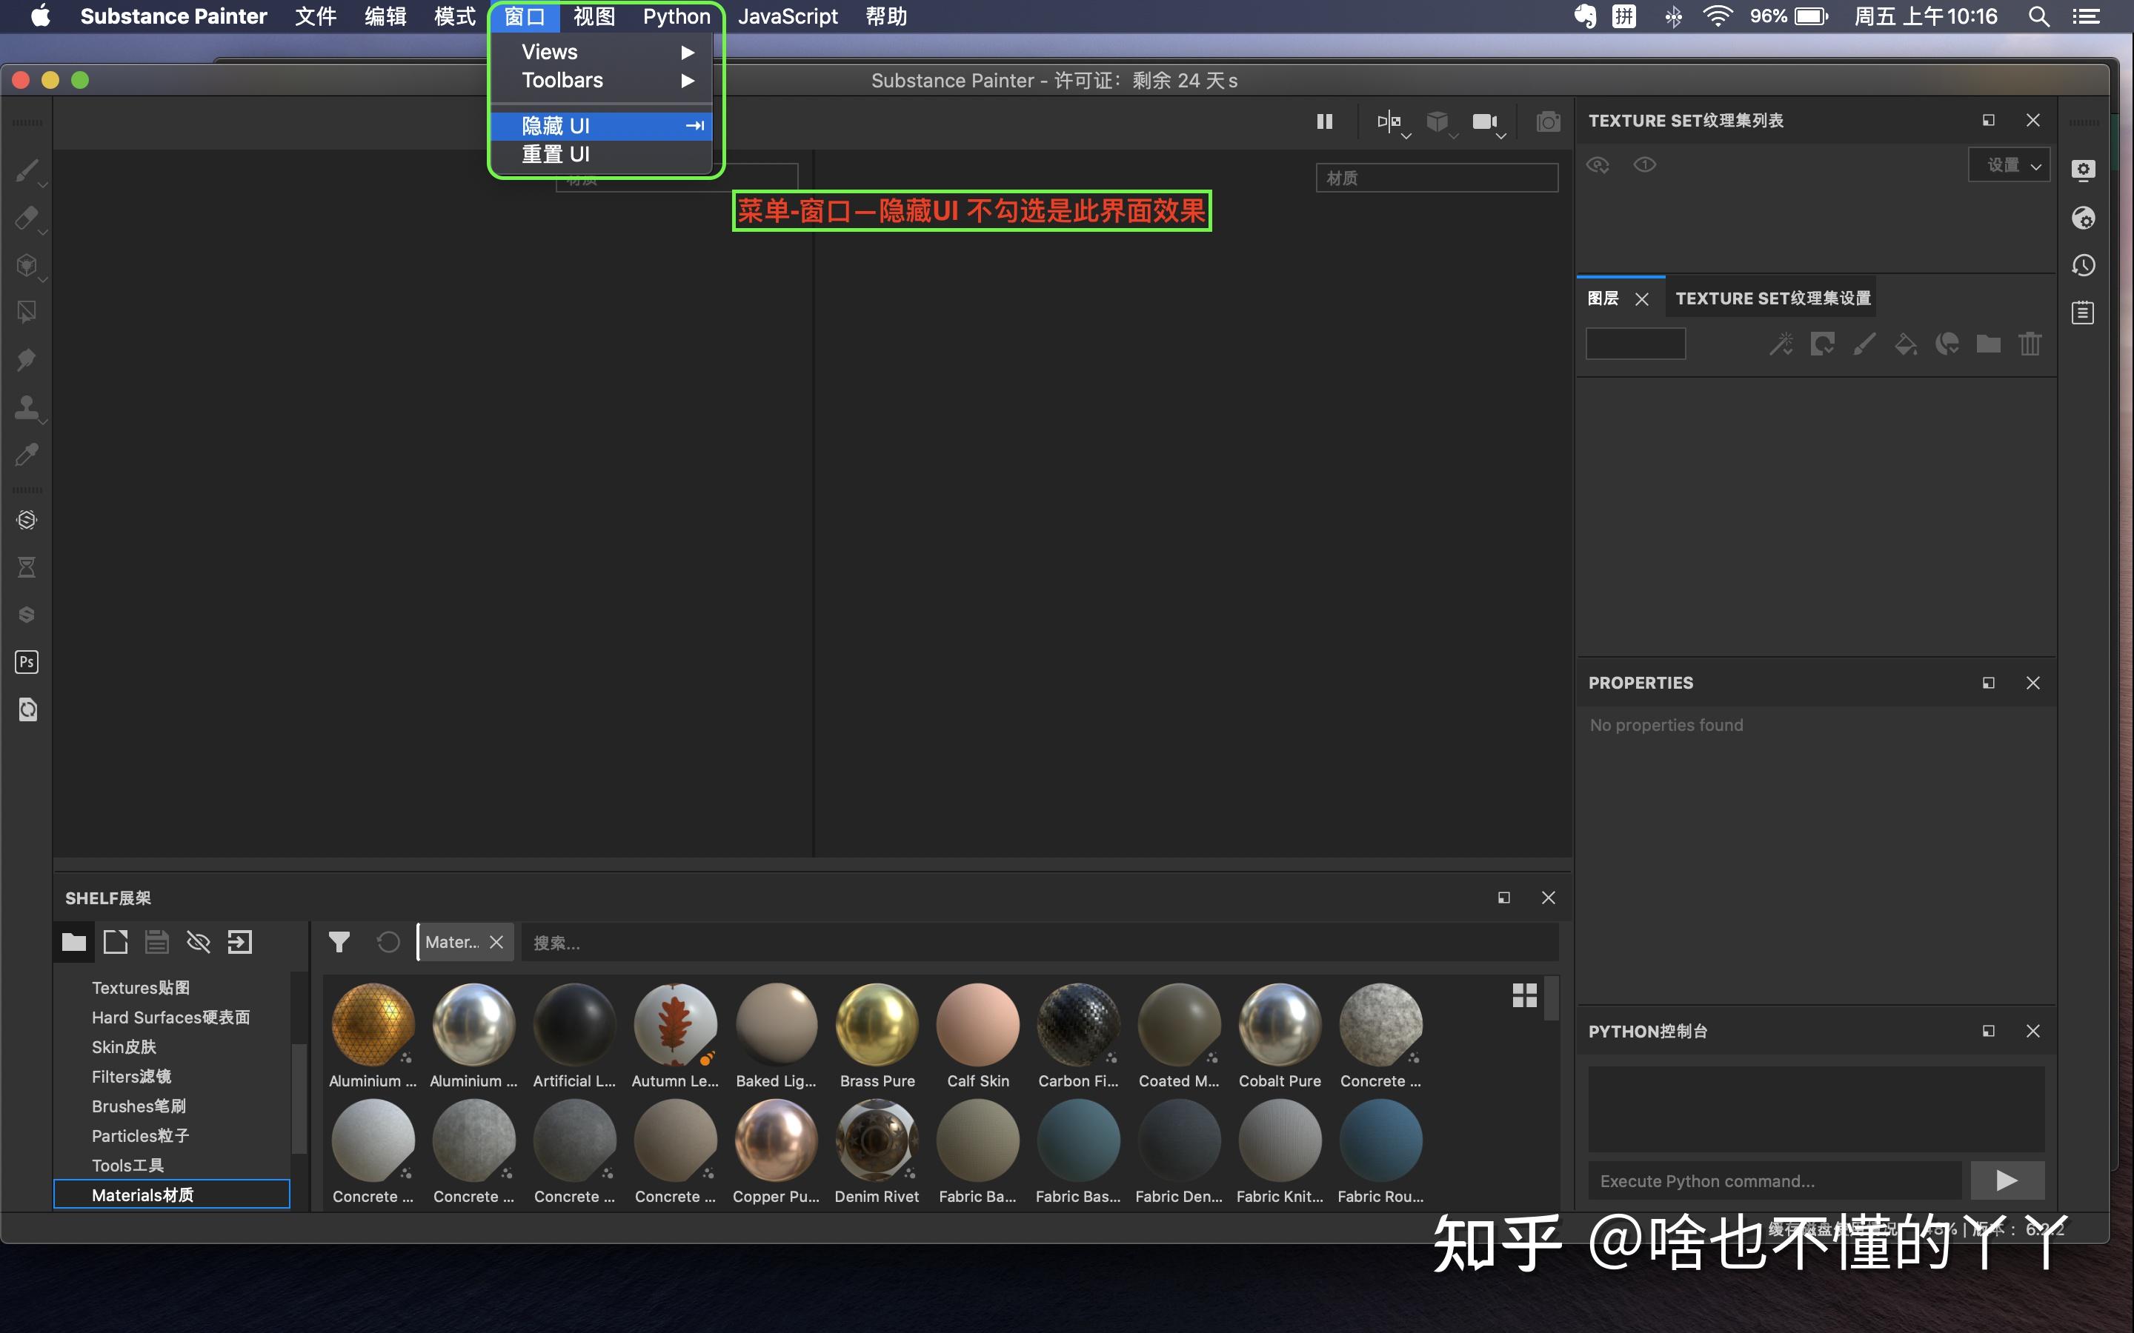Viewport: 2134px width, 1333px height.
Task: Select the Projection tool
Action: point(27,265)
